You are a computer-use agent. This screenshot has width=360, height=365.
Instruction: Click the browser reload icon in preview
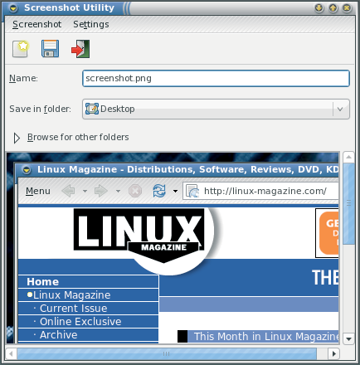[x=159, y=191]
